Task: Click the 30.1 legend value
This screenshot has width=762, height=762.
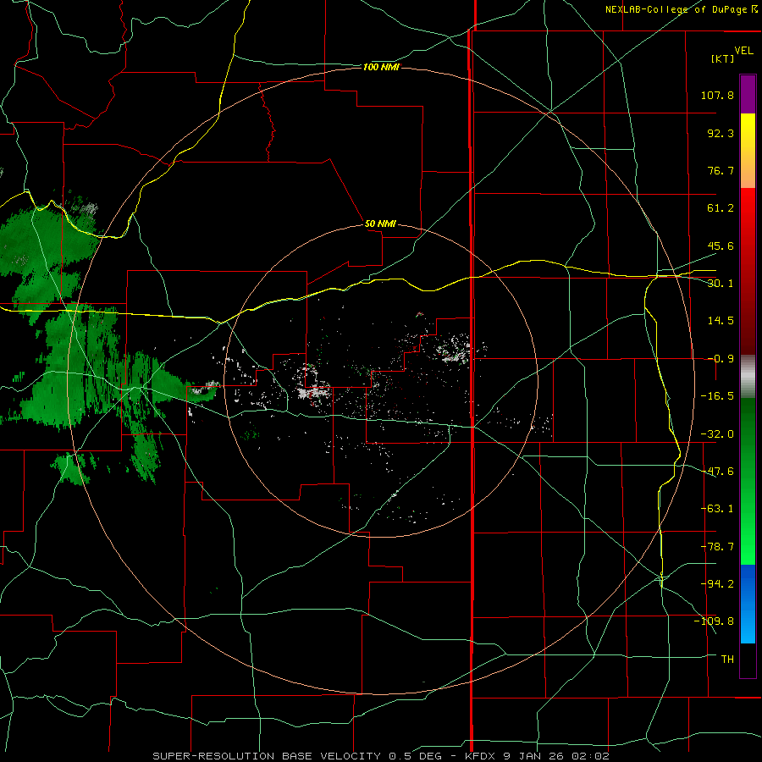Action: 721,284
